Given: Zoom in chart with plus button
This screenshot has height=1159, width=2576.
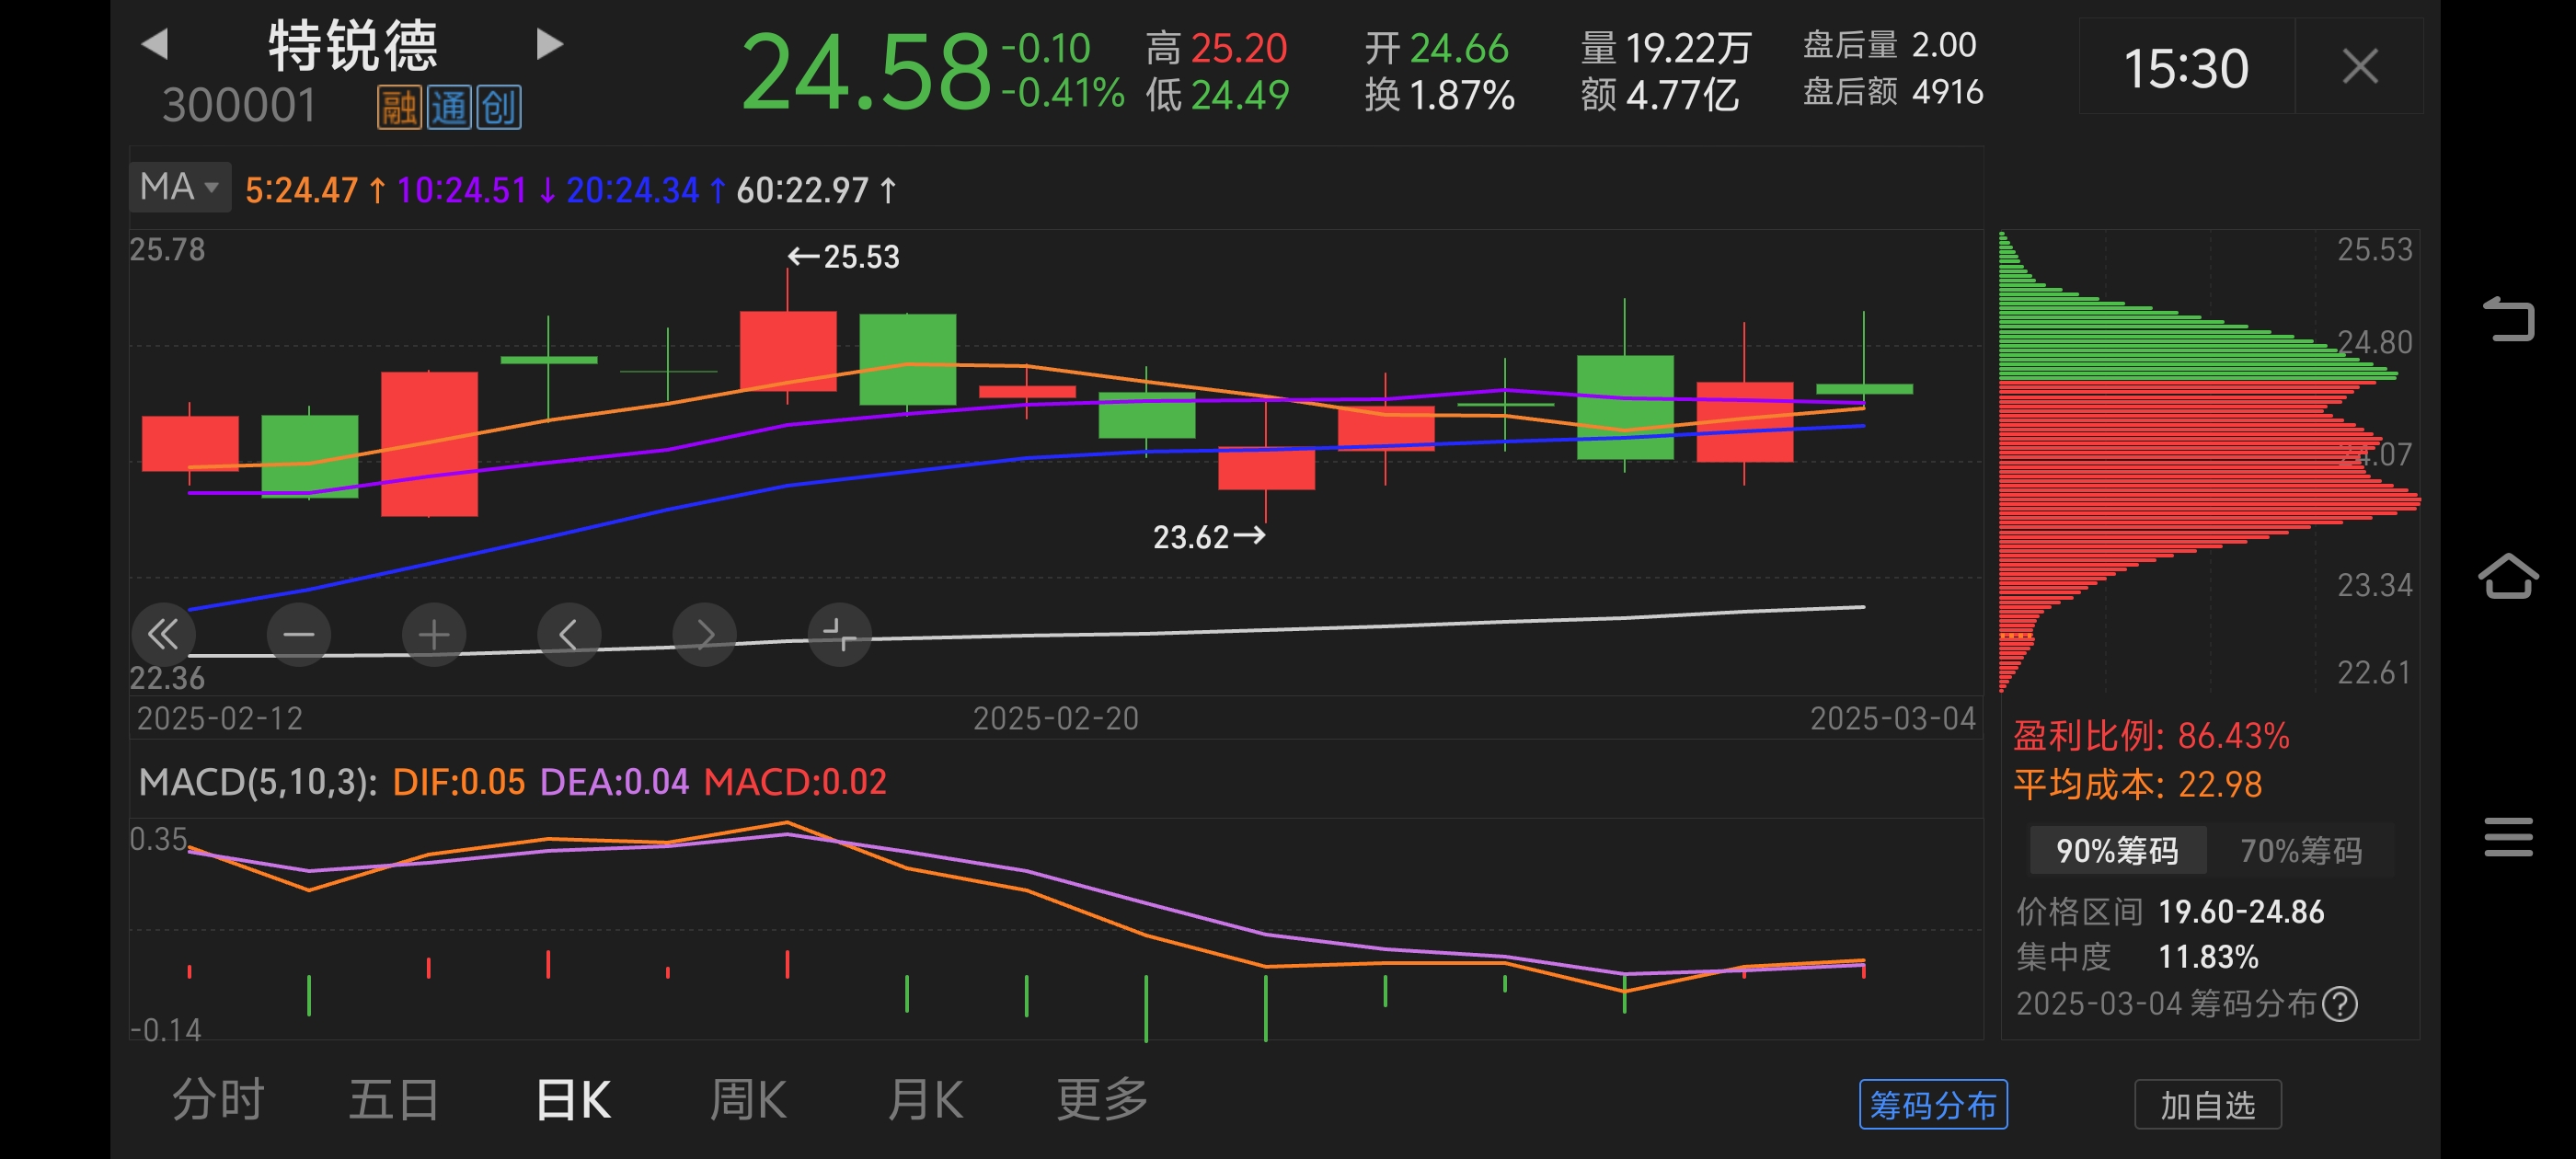Looking at the screenshot, I should click(x=433, y=634).
